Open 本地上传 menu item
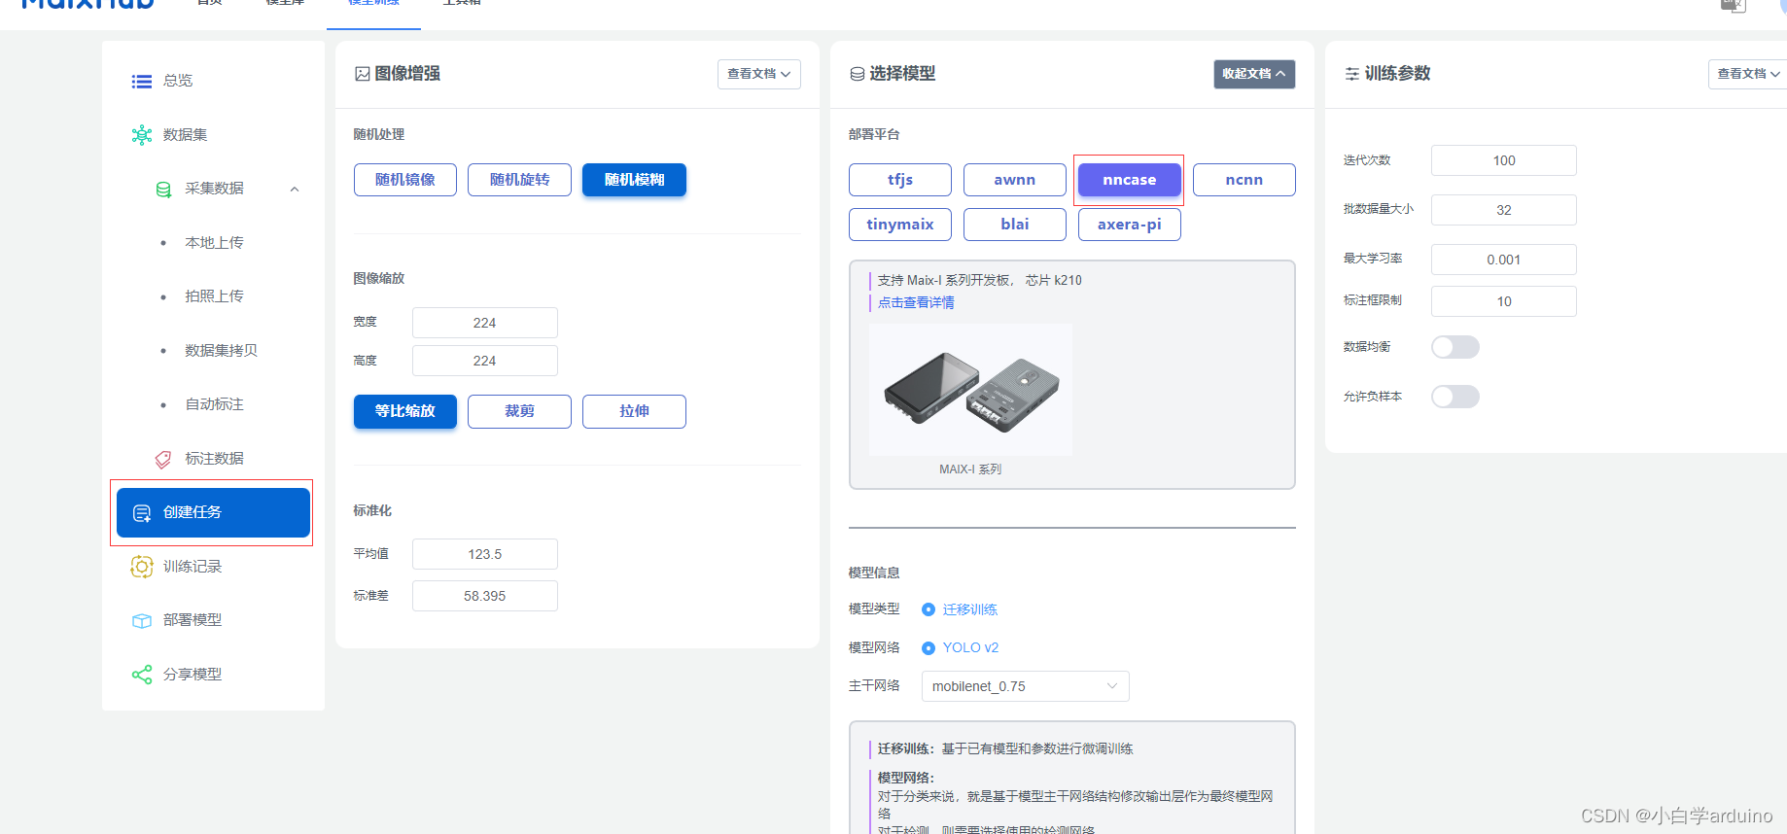This screenshot has width=1787, height=834. click(214, 243)
